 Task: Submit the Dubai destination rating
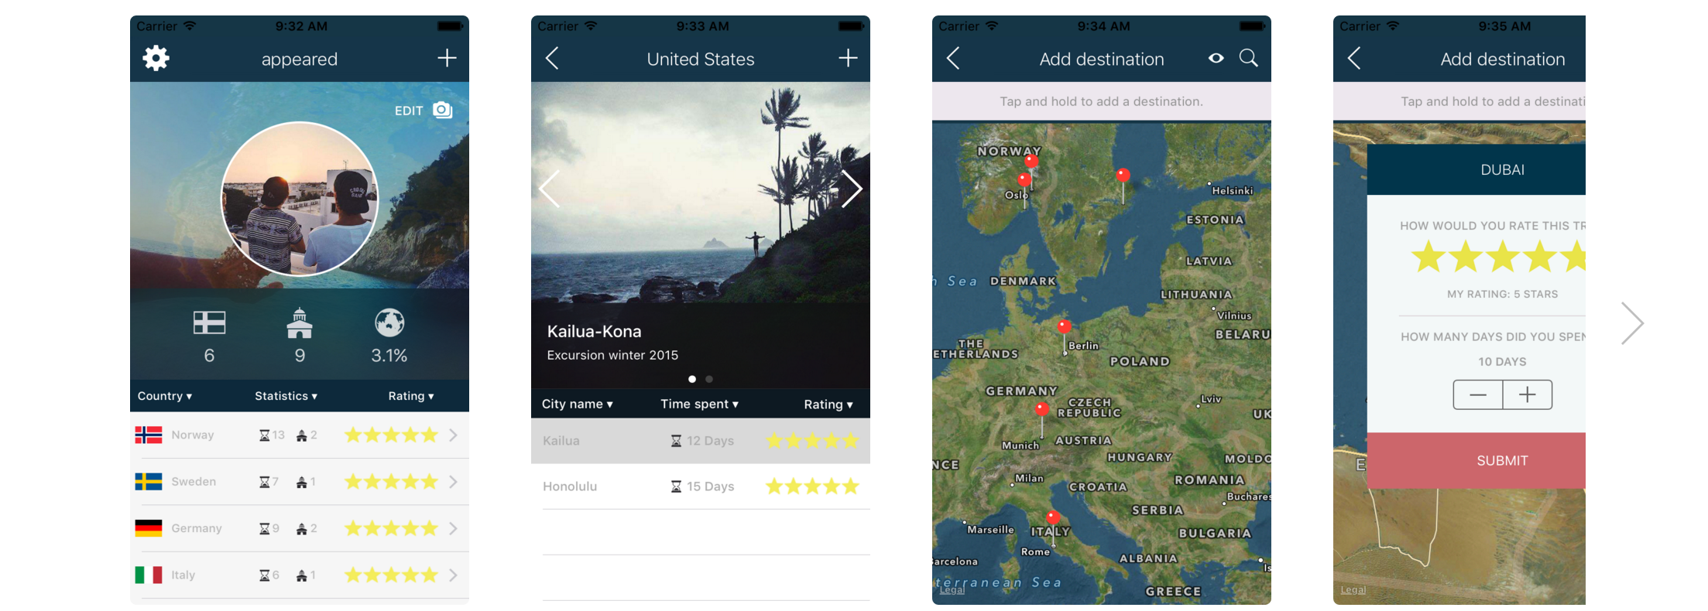pos(1476,460)
